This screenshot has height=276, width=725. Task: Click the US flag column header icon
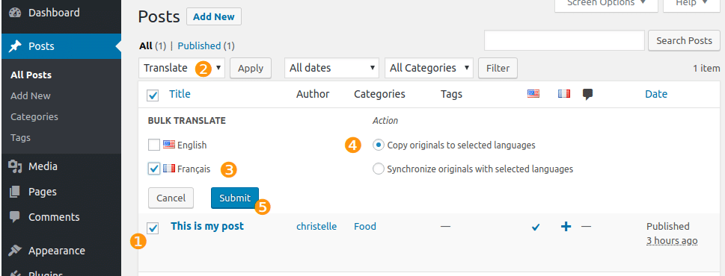[533, 94]
